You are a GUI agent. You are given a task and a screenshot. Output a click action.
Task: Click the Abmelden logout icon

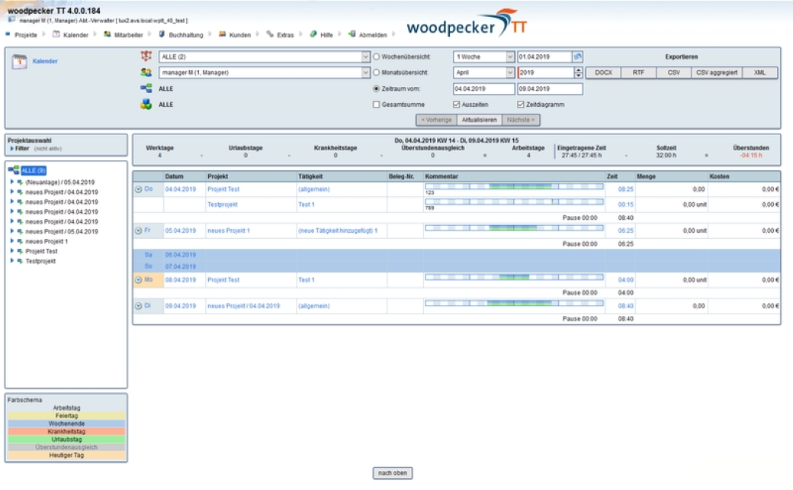click(352, 34)
